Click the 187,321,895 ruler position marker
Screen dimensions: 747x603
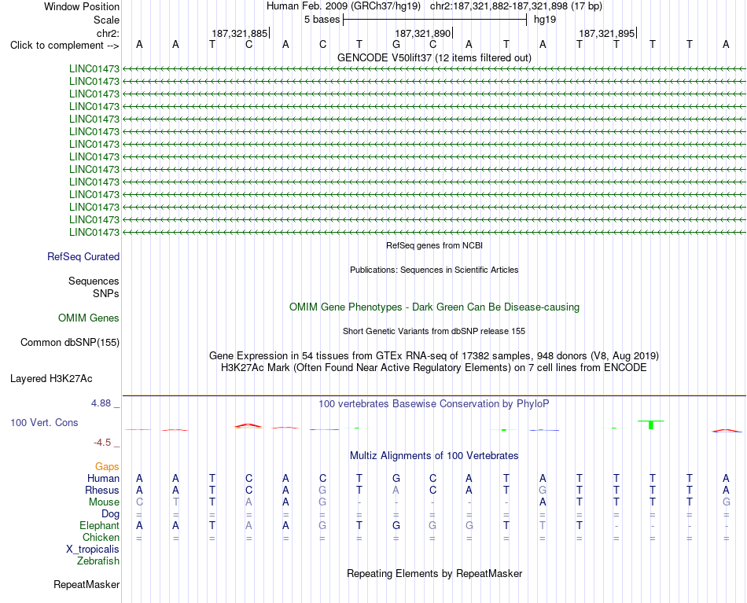tap(607, 33)
